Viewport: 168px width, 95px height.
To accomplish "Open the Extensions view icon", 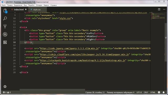I will tap(5, 42).
